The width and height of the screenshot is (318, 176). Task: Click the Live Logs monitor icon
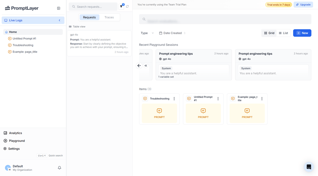pyautogui.click(x=6, y=20)
